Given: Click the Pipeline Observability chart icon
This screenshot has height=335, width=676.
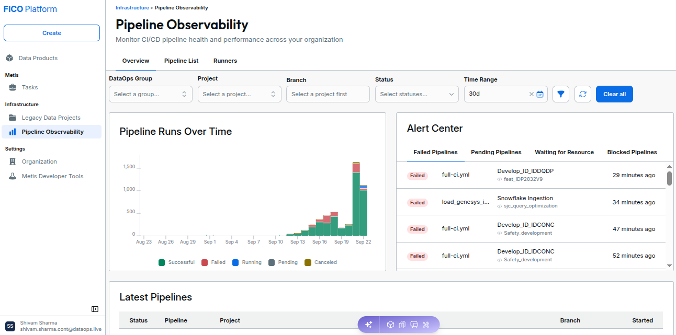Looking at the screenshot, I should pyautogui.click(x=13, y=132).
